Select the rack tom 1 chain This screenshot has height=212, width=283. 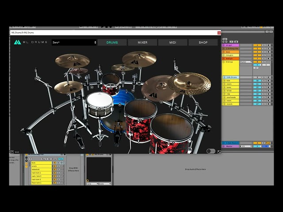(x=42, y=173)
